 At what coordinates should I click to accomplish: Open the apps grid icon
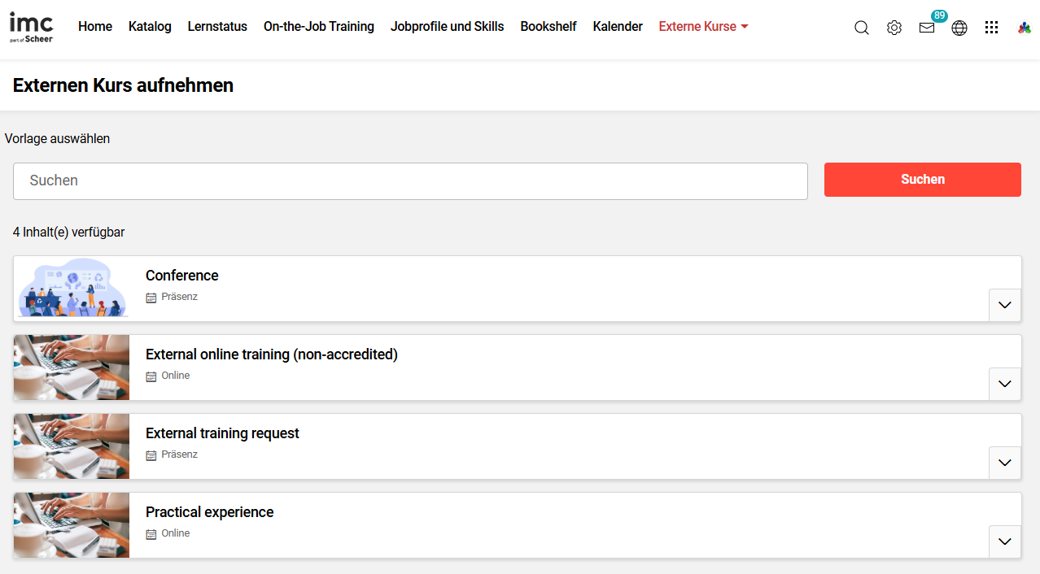991,28
